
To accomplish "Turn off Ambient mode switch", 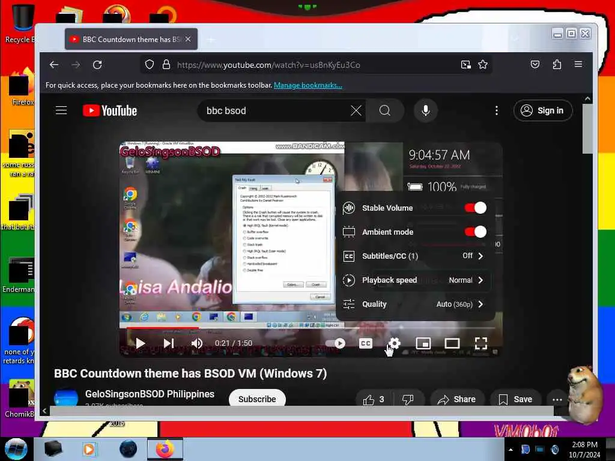I will 476,232.
